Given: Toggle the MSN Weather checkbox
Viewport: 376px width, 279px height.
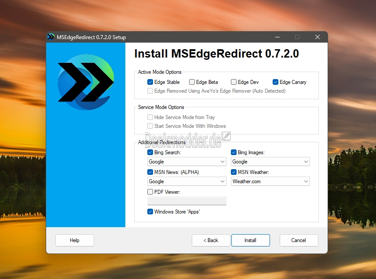Looking at the screenshot, I should [234, 172].
